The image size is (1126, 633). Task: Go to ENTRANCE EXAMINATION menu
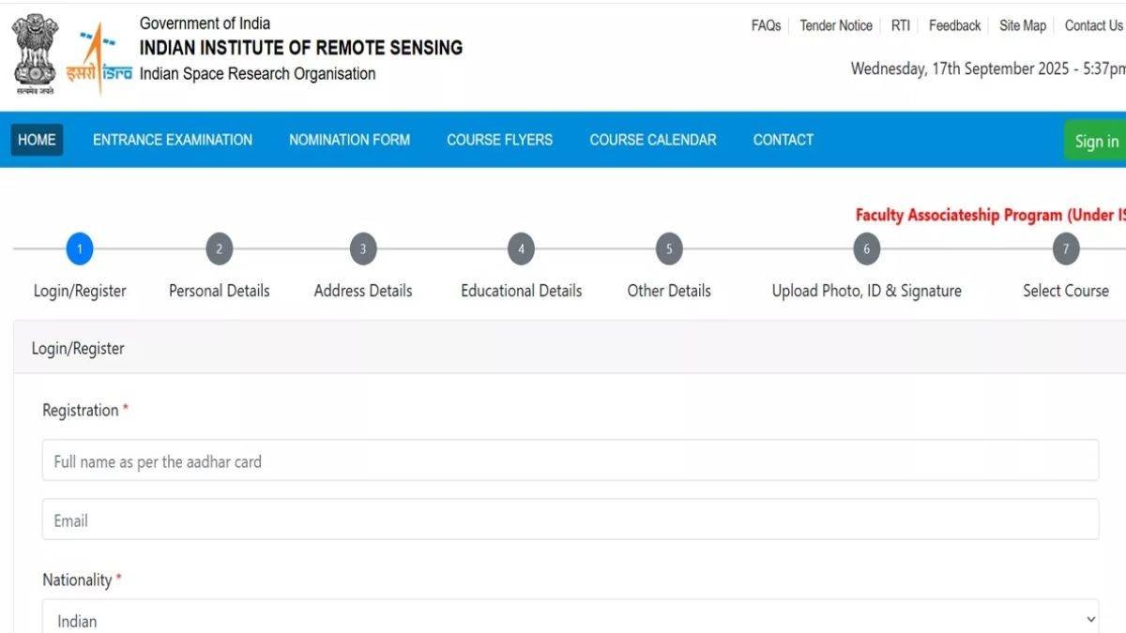173,140
